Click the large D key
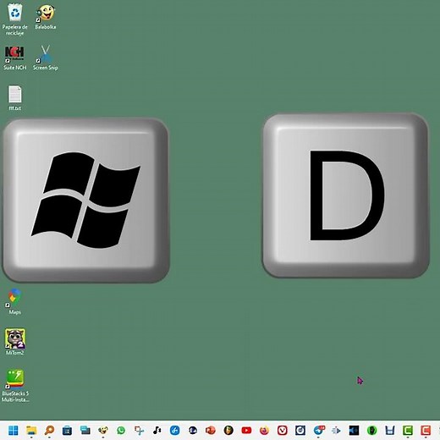Screen dimensions: 440x440 pyautogui.click(x=346, y=195)
